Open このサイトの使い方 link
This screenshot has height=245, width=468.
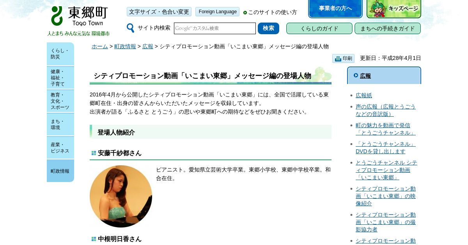[272, 12]
